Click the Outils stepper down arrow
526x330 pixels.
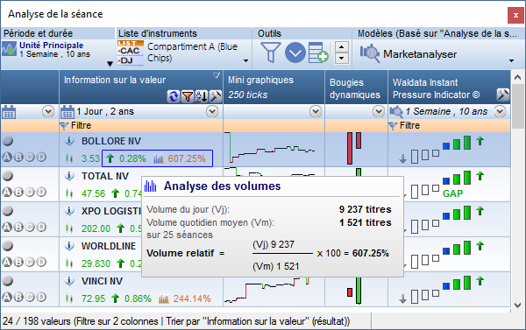342,59
